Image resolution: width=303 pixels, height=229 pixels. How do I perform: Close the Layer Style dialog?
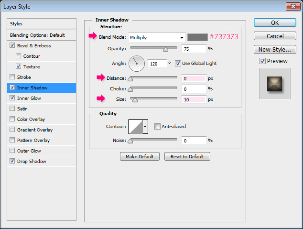(x=293, y=6)
